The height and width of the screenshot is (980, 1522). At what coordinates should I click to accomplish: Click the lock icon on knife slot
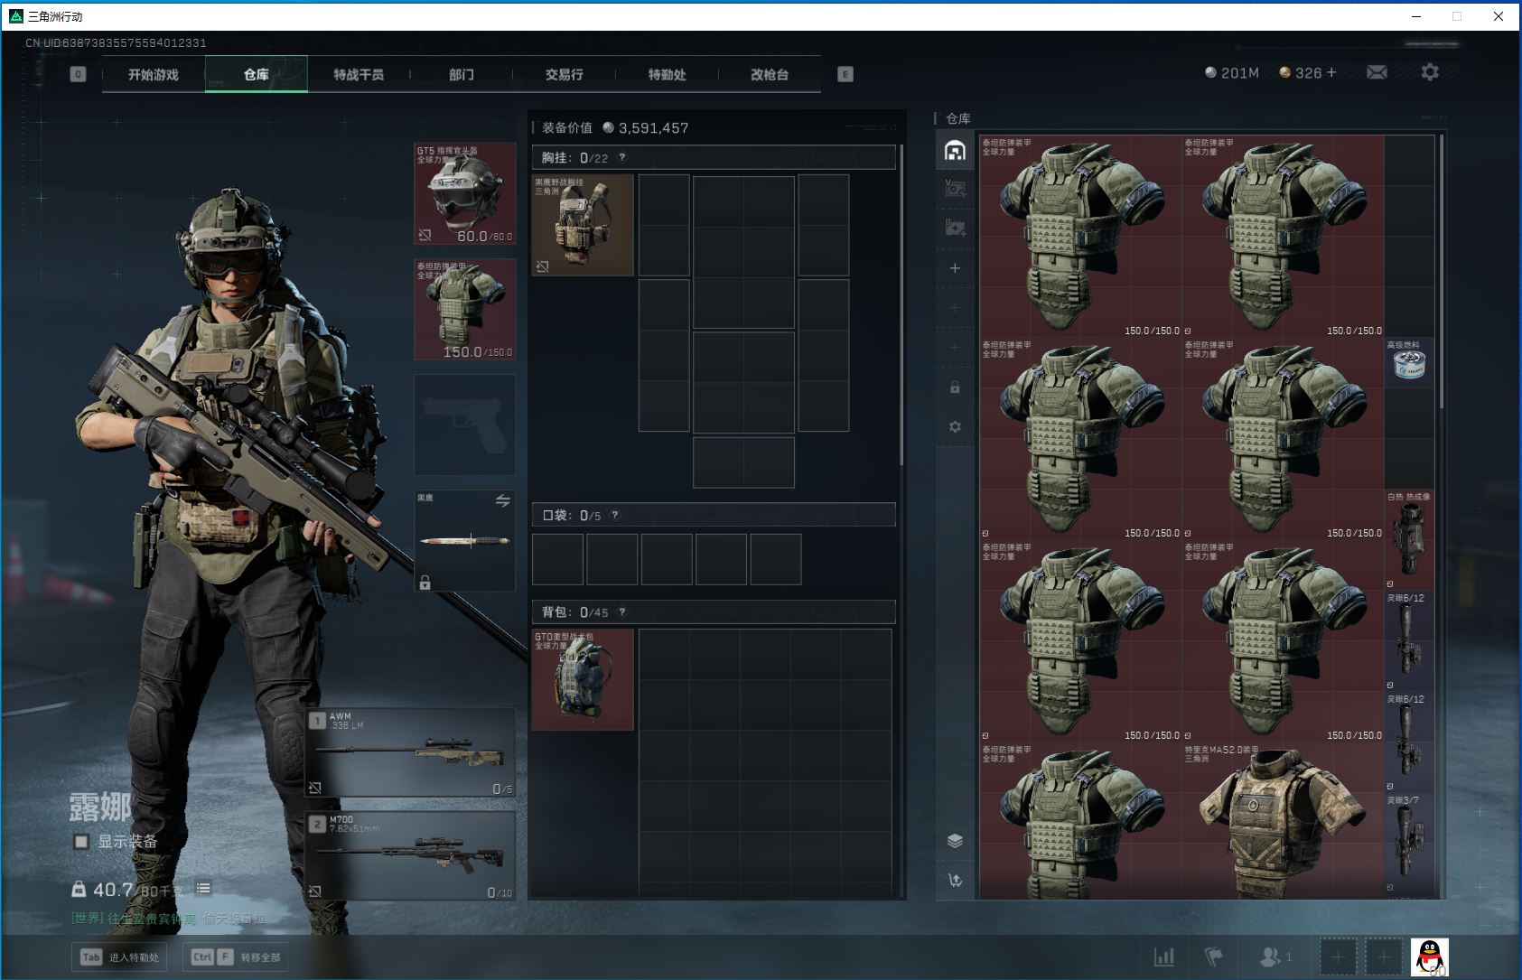(x=425, y=583)
